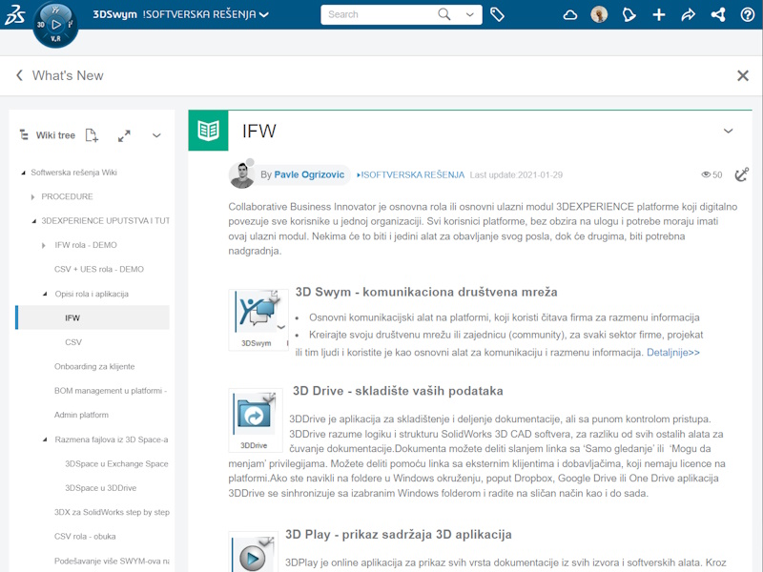
Task: Expand the wiki tree panel to fullscreen
Action: pyautogui.click(x=124, y=134)
